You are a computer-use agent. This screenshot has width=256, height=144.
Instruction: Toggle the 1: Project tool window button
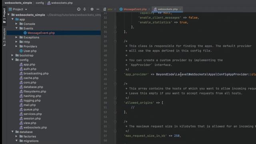4,16
